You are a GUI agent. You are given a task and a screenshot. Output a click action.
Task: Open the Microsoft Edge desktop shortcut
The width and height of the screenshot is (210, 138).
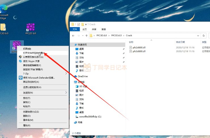pos(3,12)
